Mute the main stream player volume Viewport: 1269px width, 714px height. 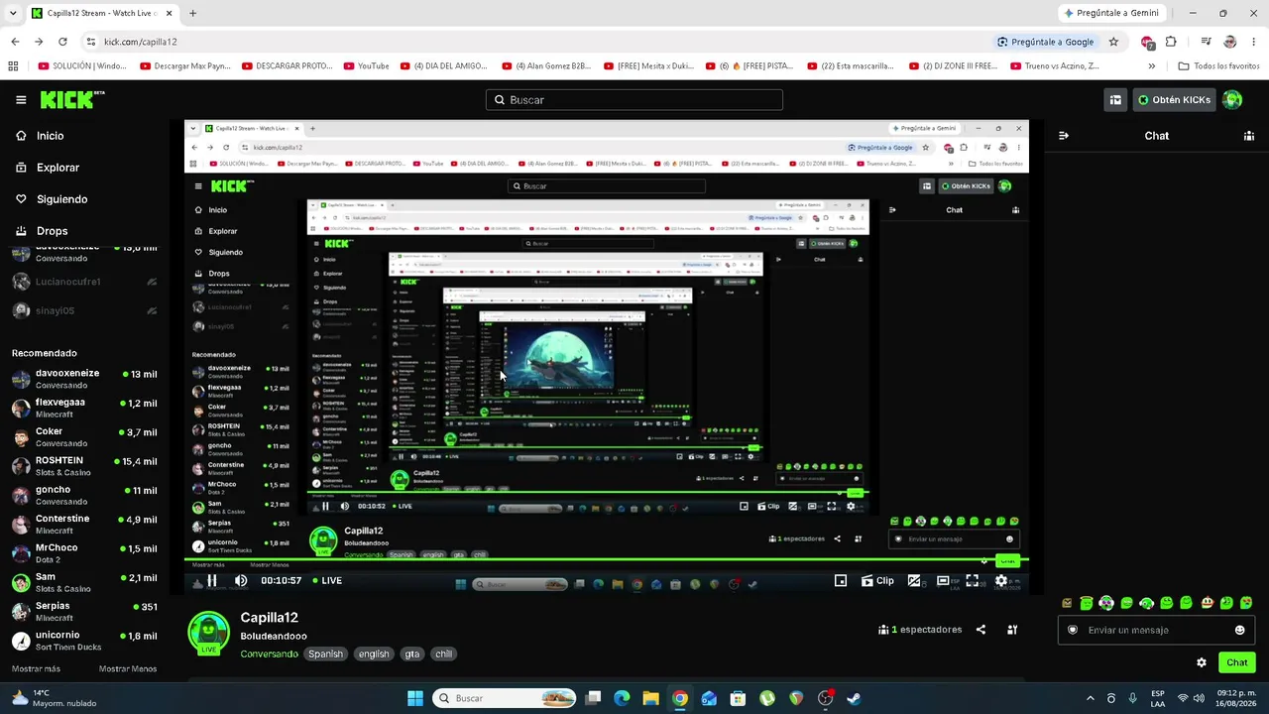coord(241,581)
